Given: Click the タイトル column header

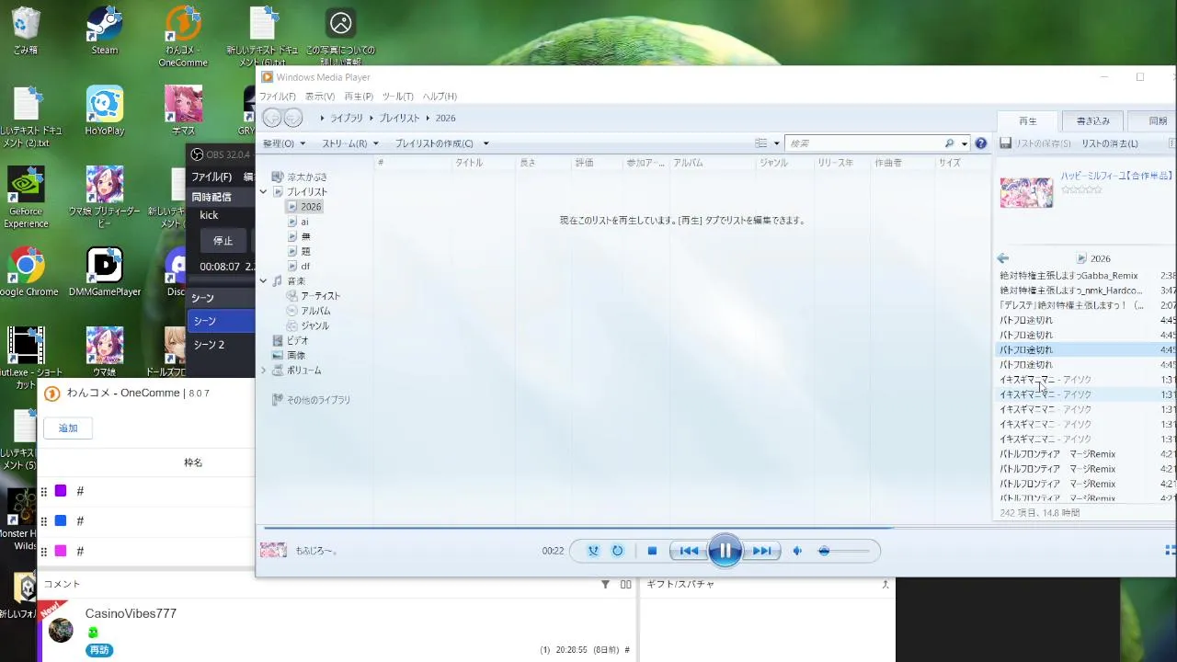Looking at the screenshot, I should (x=469, y=163).
